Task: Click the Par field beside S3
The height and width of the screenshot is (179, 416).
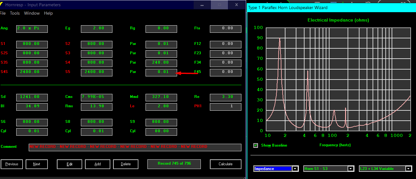Action: [161, 54]
